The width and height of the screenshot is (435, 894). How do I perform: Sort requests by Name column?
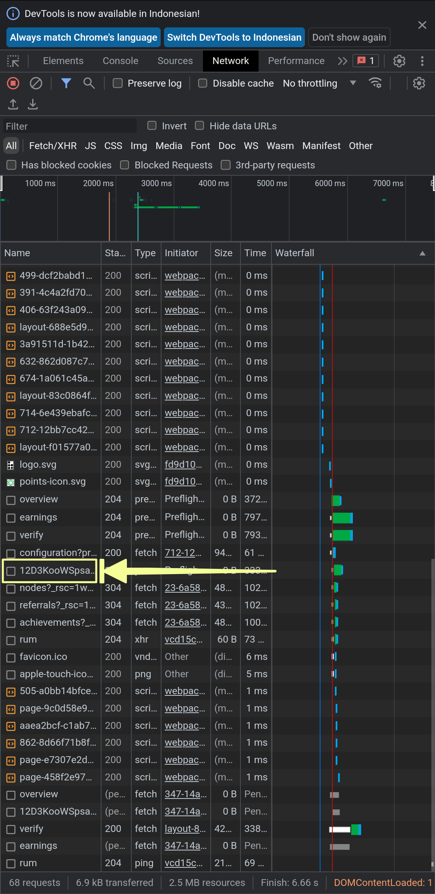[x=51, y=253]
